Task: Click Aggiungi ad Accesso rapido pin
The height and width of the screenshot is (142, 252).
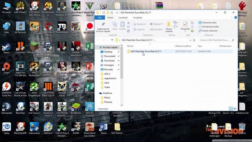Action: 103,27
